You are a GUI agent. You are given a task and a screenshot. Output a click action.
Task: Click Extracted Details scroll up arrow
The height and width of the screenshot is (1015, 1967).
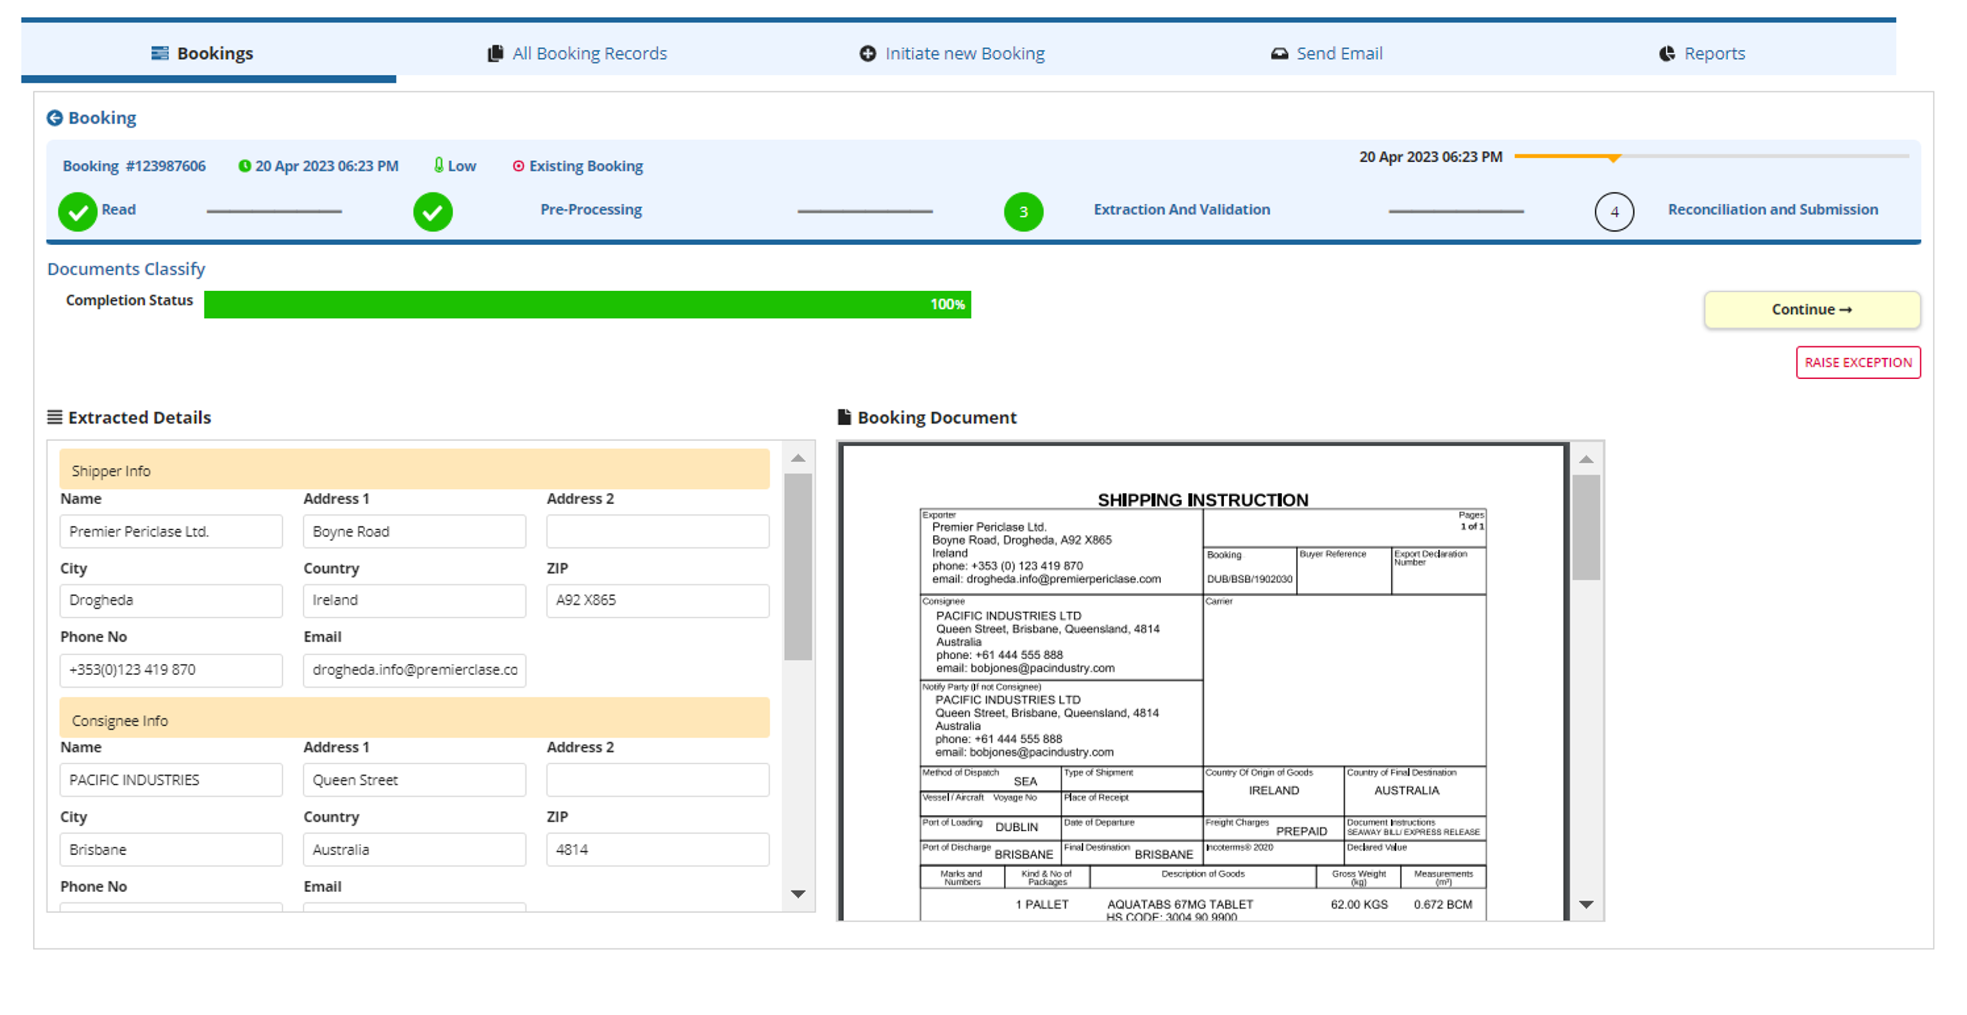[798, 458]
